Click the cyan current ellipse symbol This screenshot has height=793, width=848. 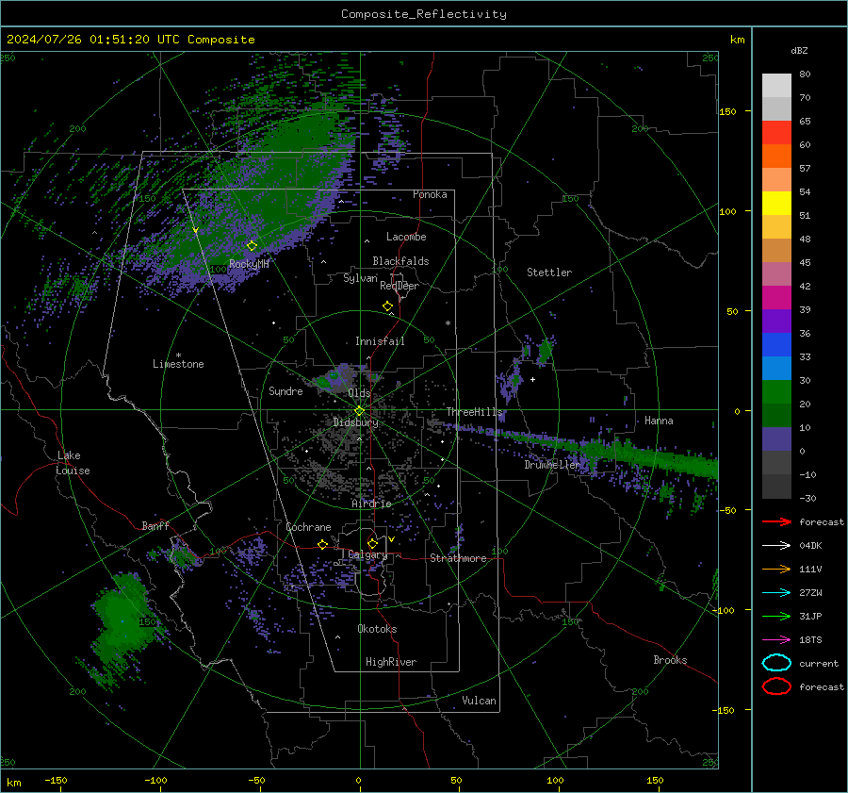pyautogui.click(x=776, y=663)
